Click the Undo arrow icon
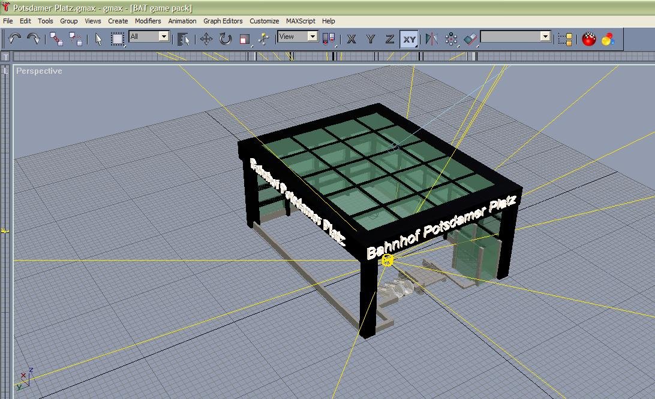The width and height of the screenshot is (655, 399). pyautogui.click(x=14, y=39)
